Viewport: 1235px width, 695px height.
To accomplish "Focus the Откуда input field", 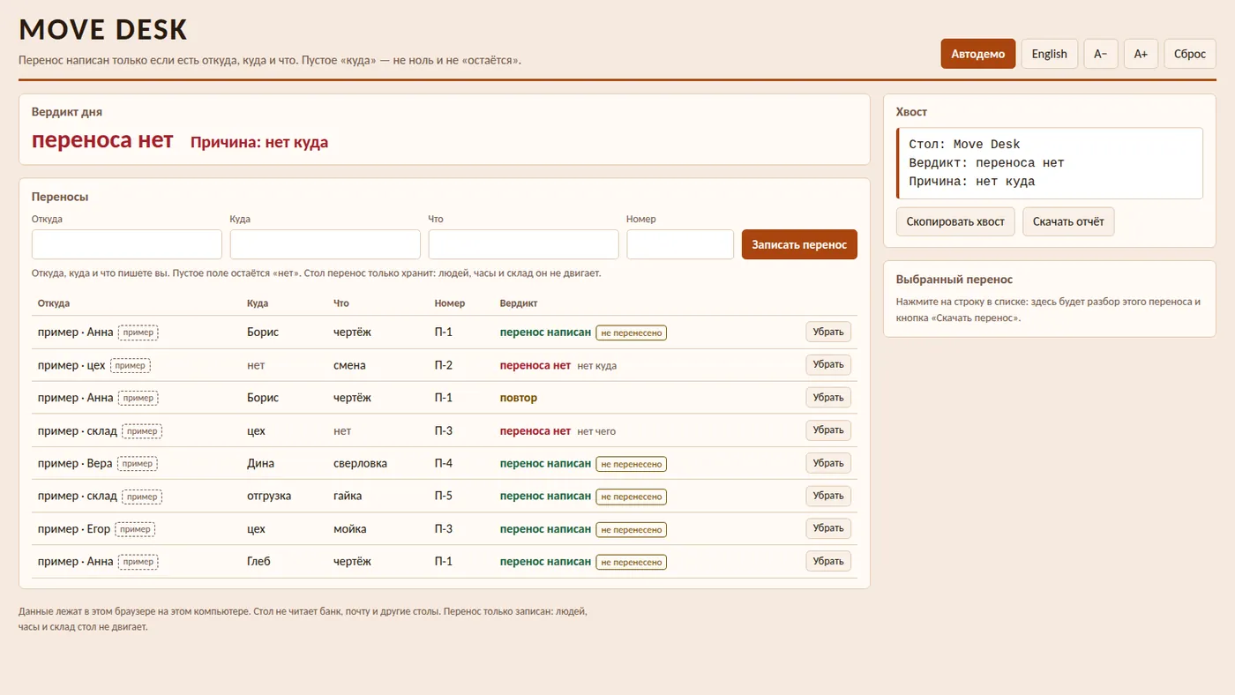I will pyautogui.click(x=127, y=244).
